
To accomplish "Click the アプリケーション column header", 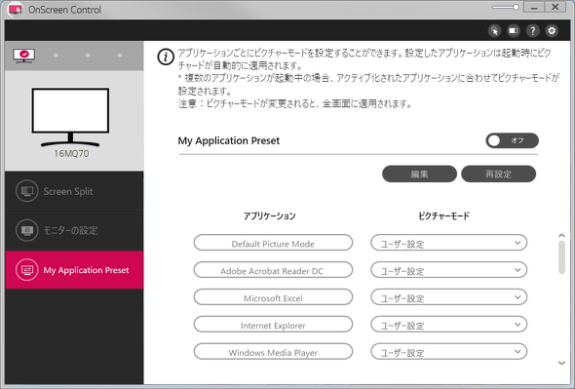I will coord(270,215).
